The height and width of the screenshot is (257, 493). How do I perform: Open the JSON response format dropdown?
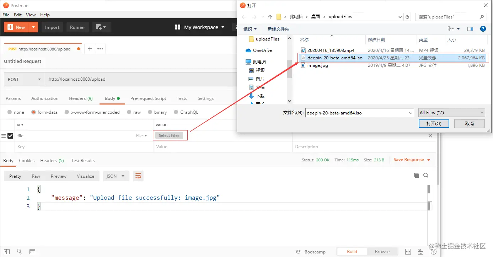coord(116,176)
